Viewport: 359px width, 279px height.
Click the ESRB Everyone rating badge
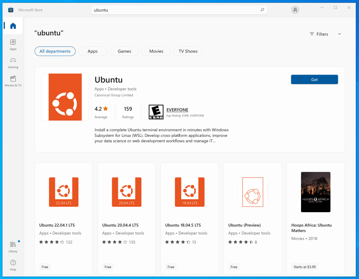tap(156, 112)
